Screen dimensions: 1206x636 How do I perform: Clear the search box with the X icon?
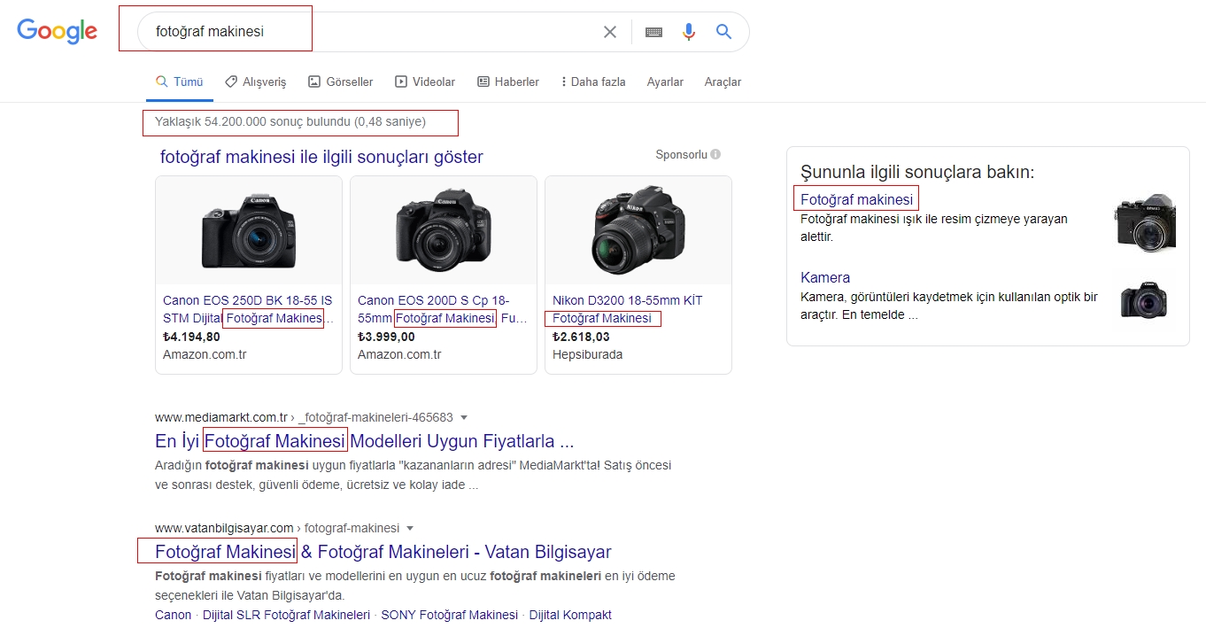click(x=610, y=32)
